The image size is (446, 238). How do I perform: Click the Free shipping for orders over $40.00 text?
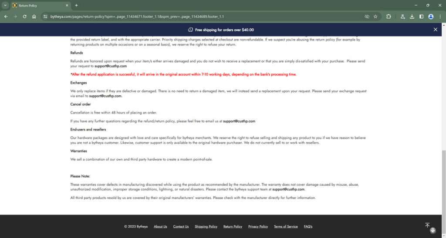point(224,30)
